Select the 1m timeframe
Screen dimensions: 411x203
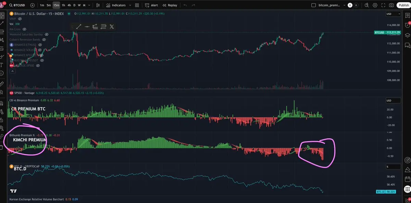click(x=42, y=5)
